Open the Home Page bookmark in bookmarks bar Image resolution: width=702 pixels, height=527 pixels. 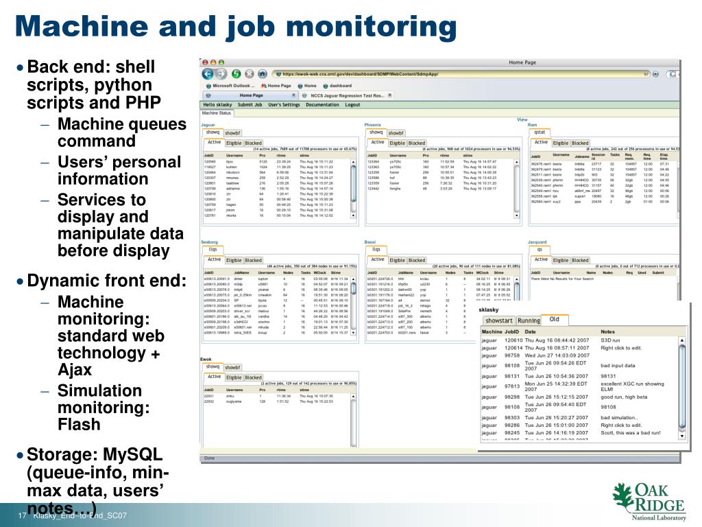[x=276, y=86]
